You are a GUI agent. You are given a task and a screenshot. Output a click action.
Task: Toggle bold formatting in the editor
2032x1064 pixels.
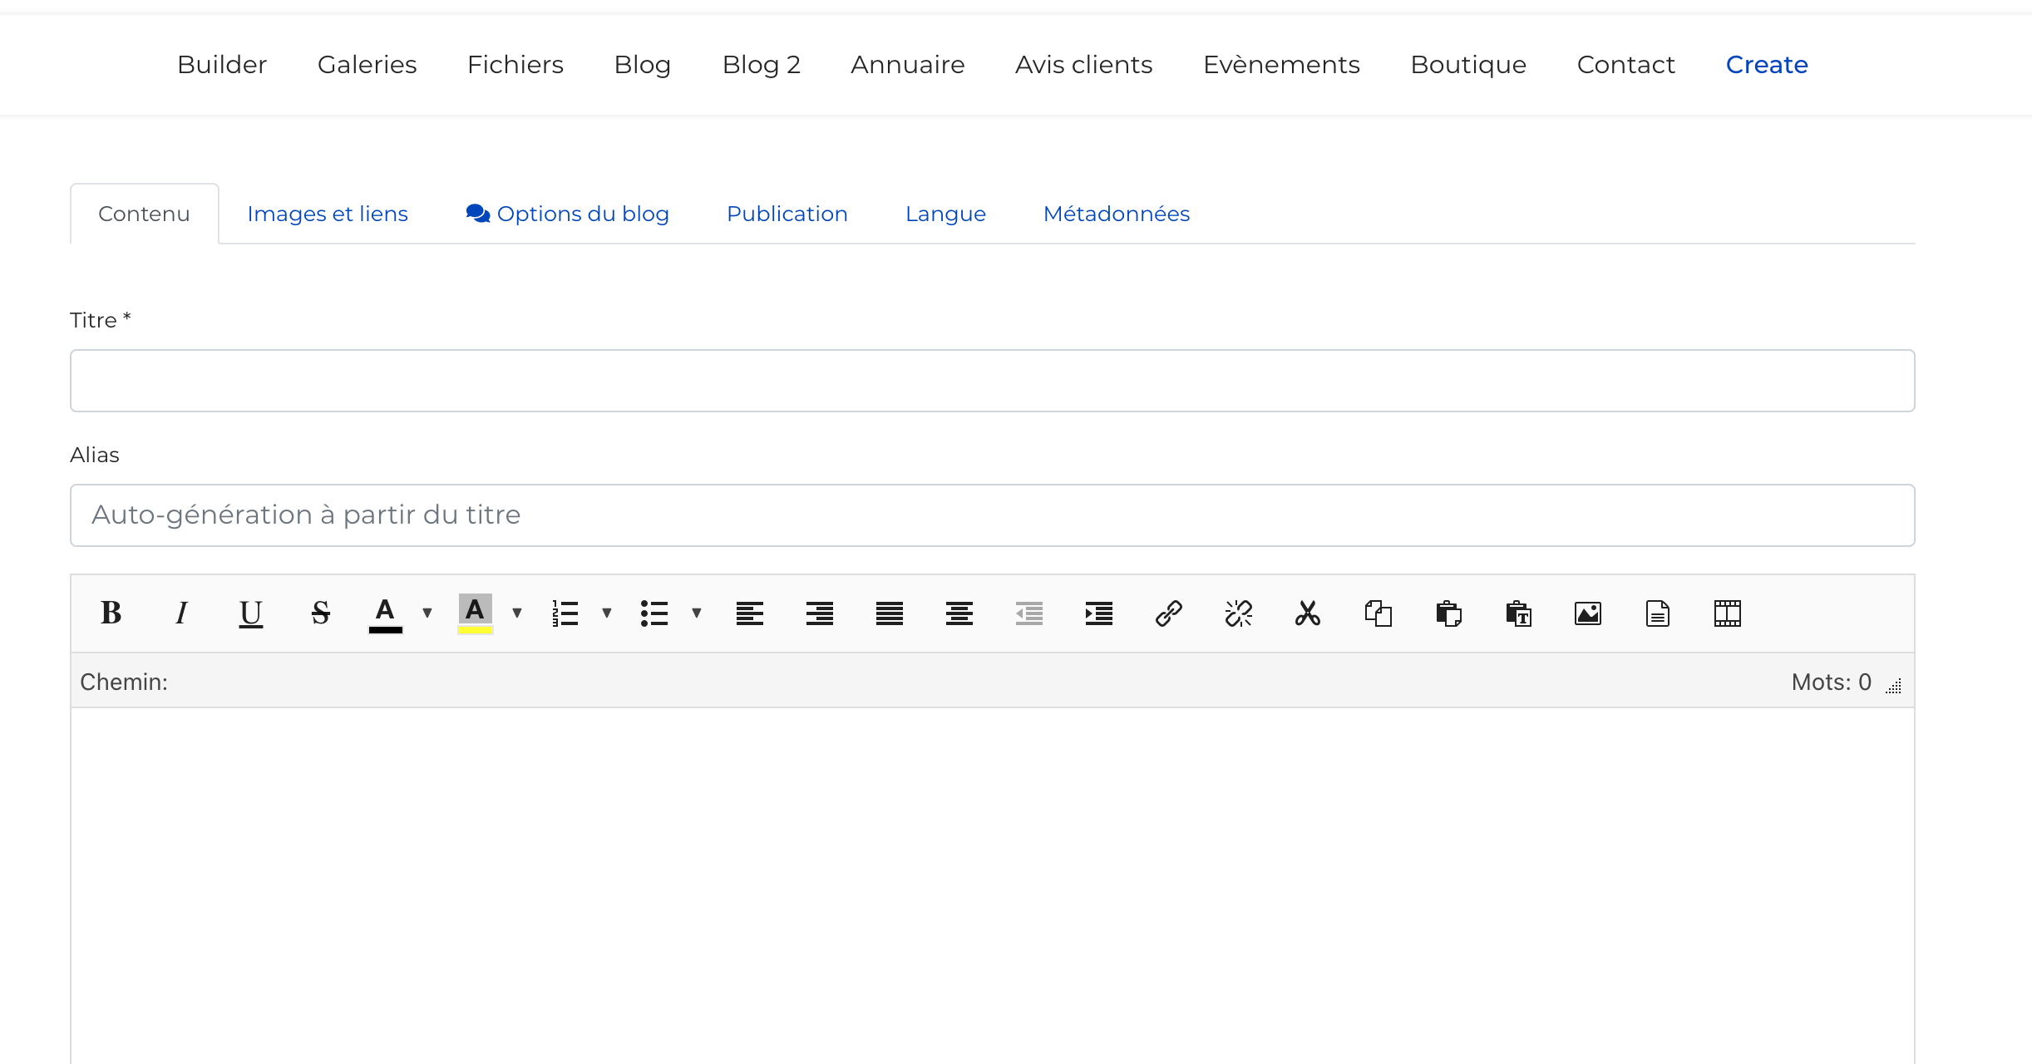111,613
